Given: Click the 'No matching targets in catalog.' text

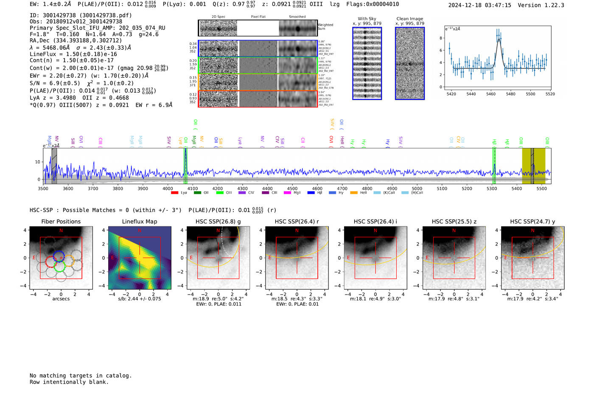Looking at the screenshot, I should point(81,376).
